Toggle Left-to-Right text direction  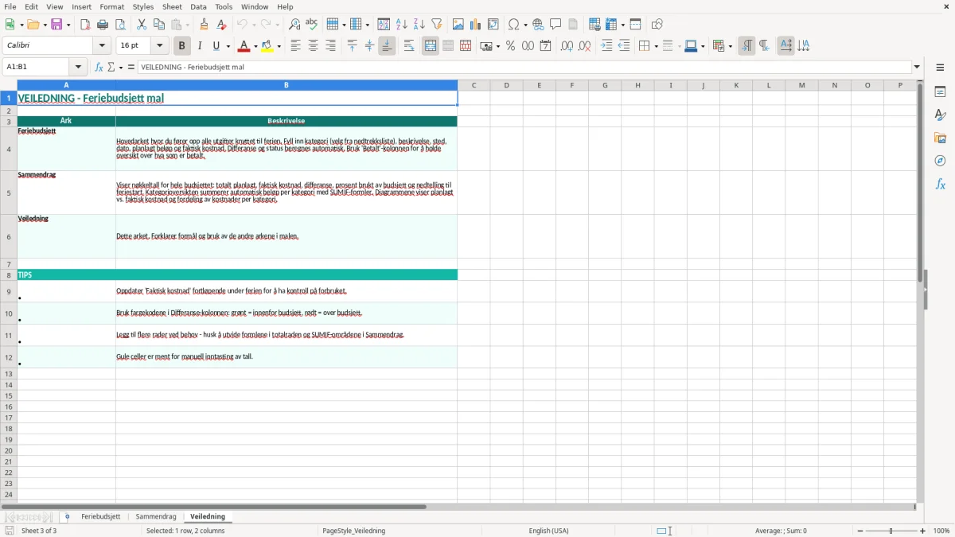click(746, 46)
